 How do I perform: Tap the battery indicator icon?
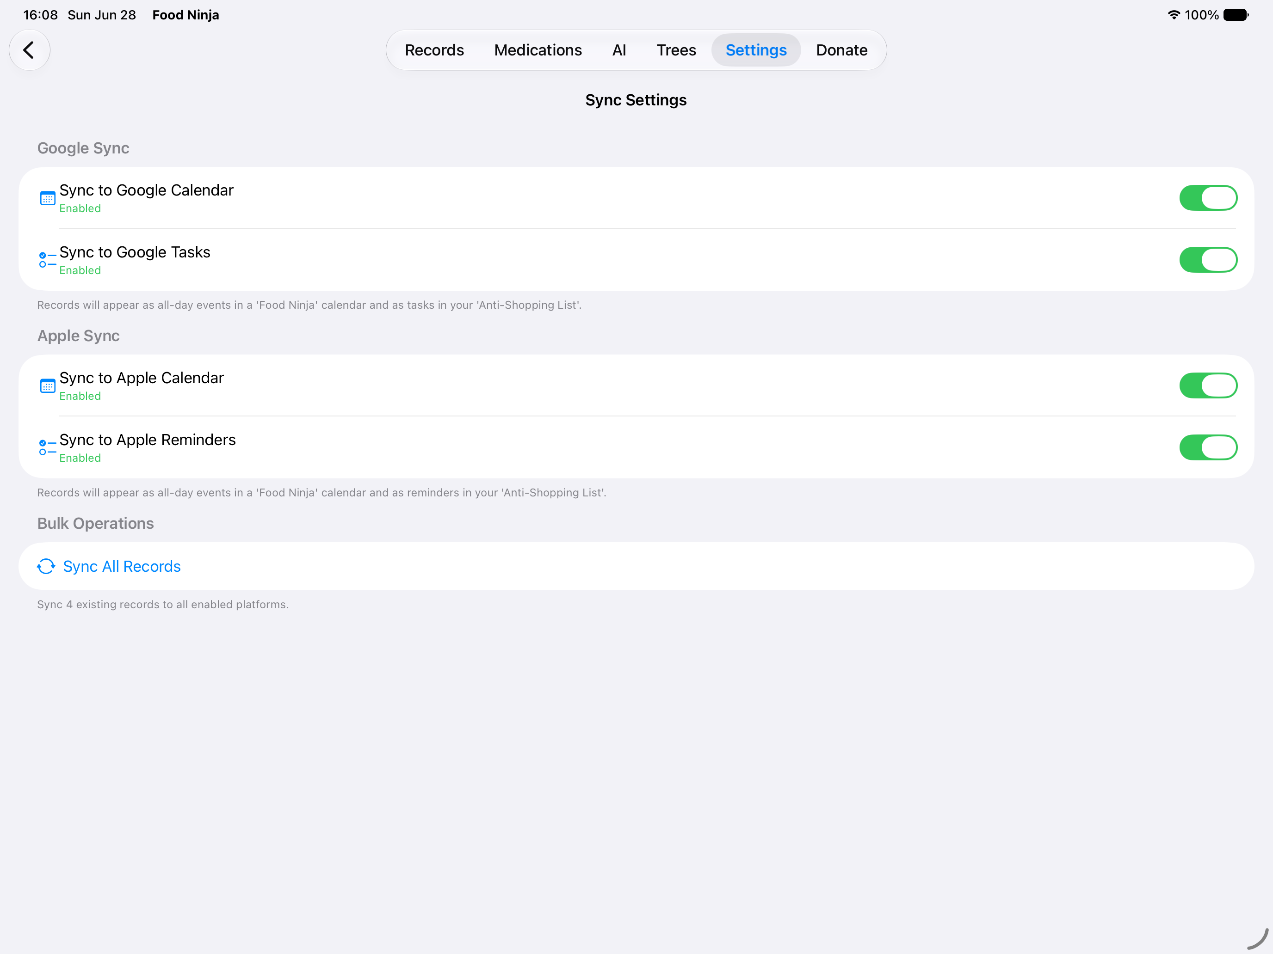point(1236,15)
